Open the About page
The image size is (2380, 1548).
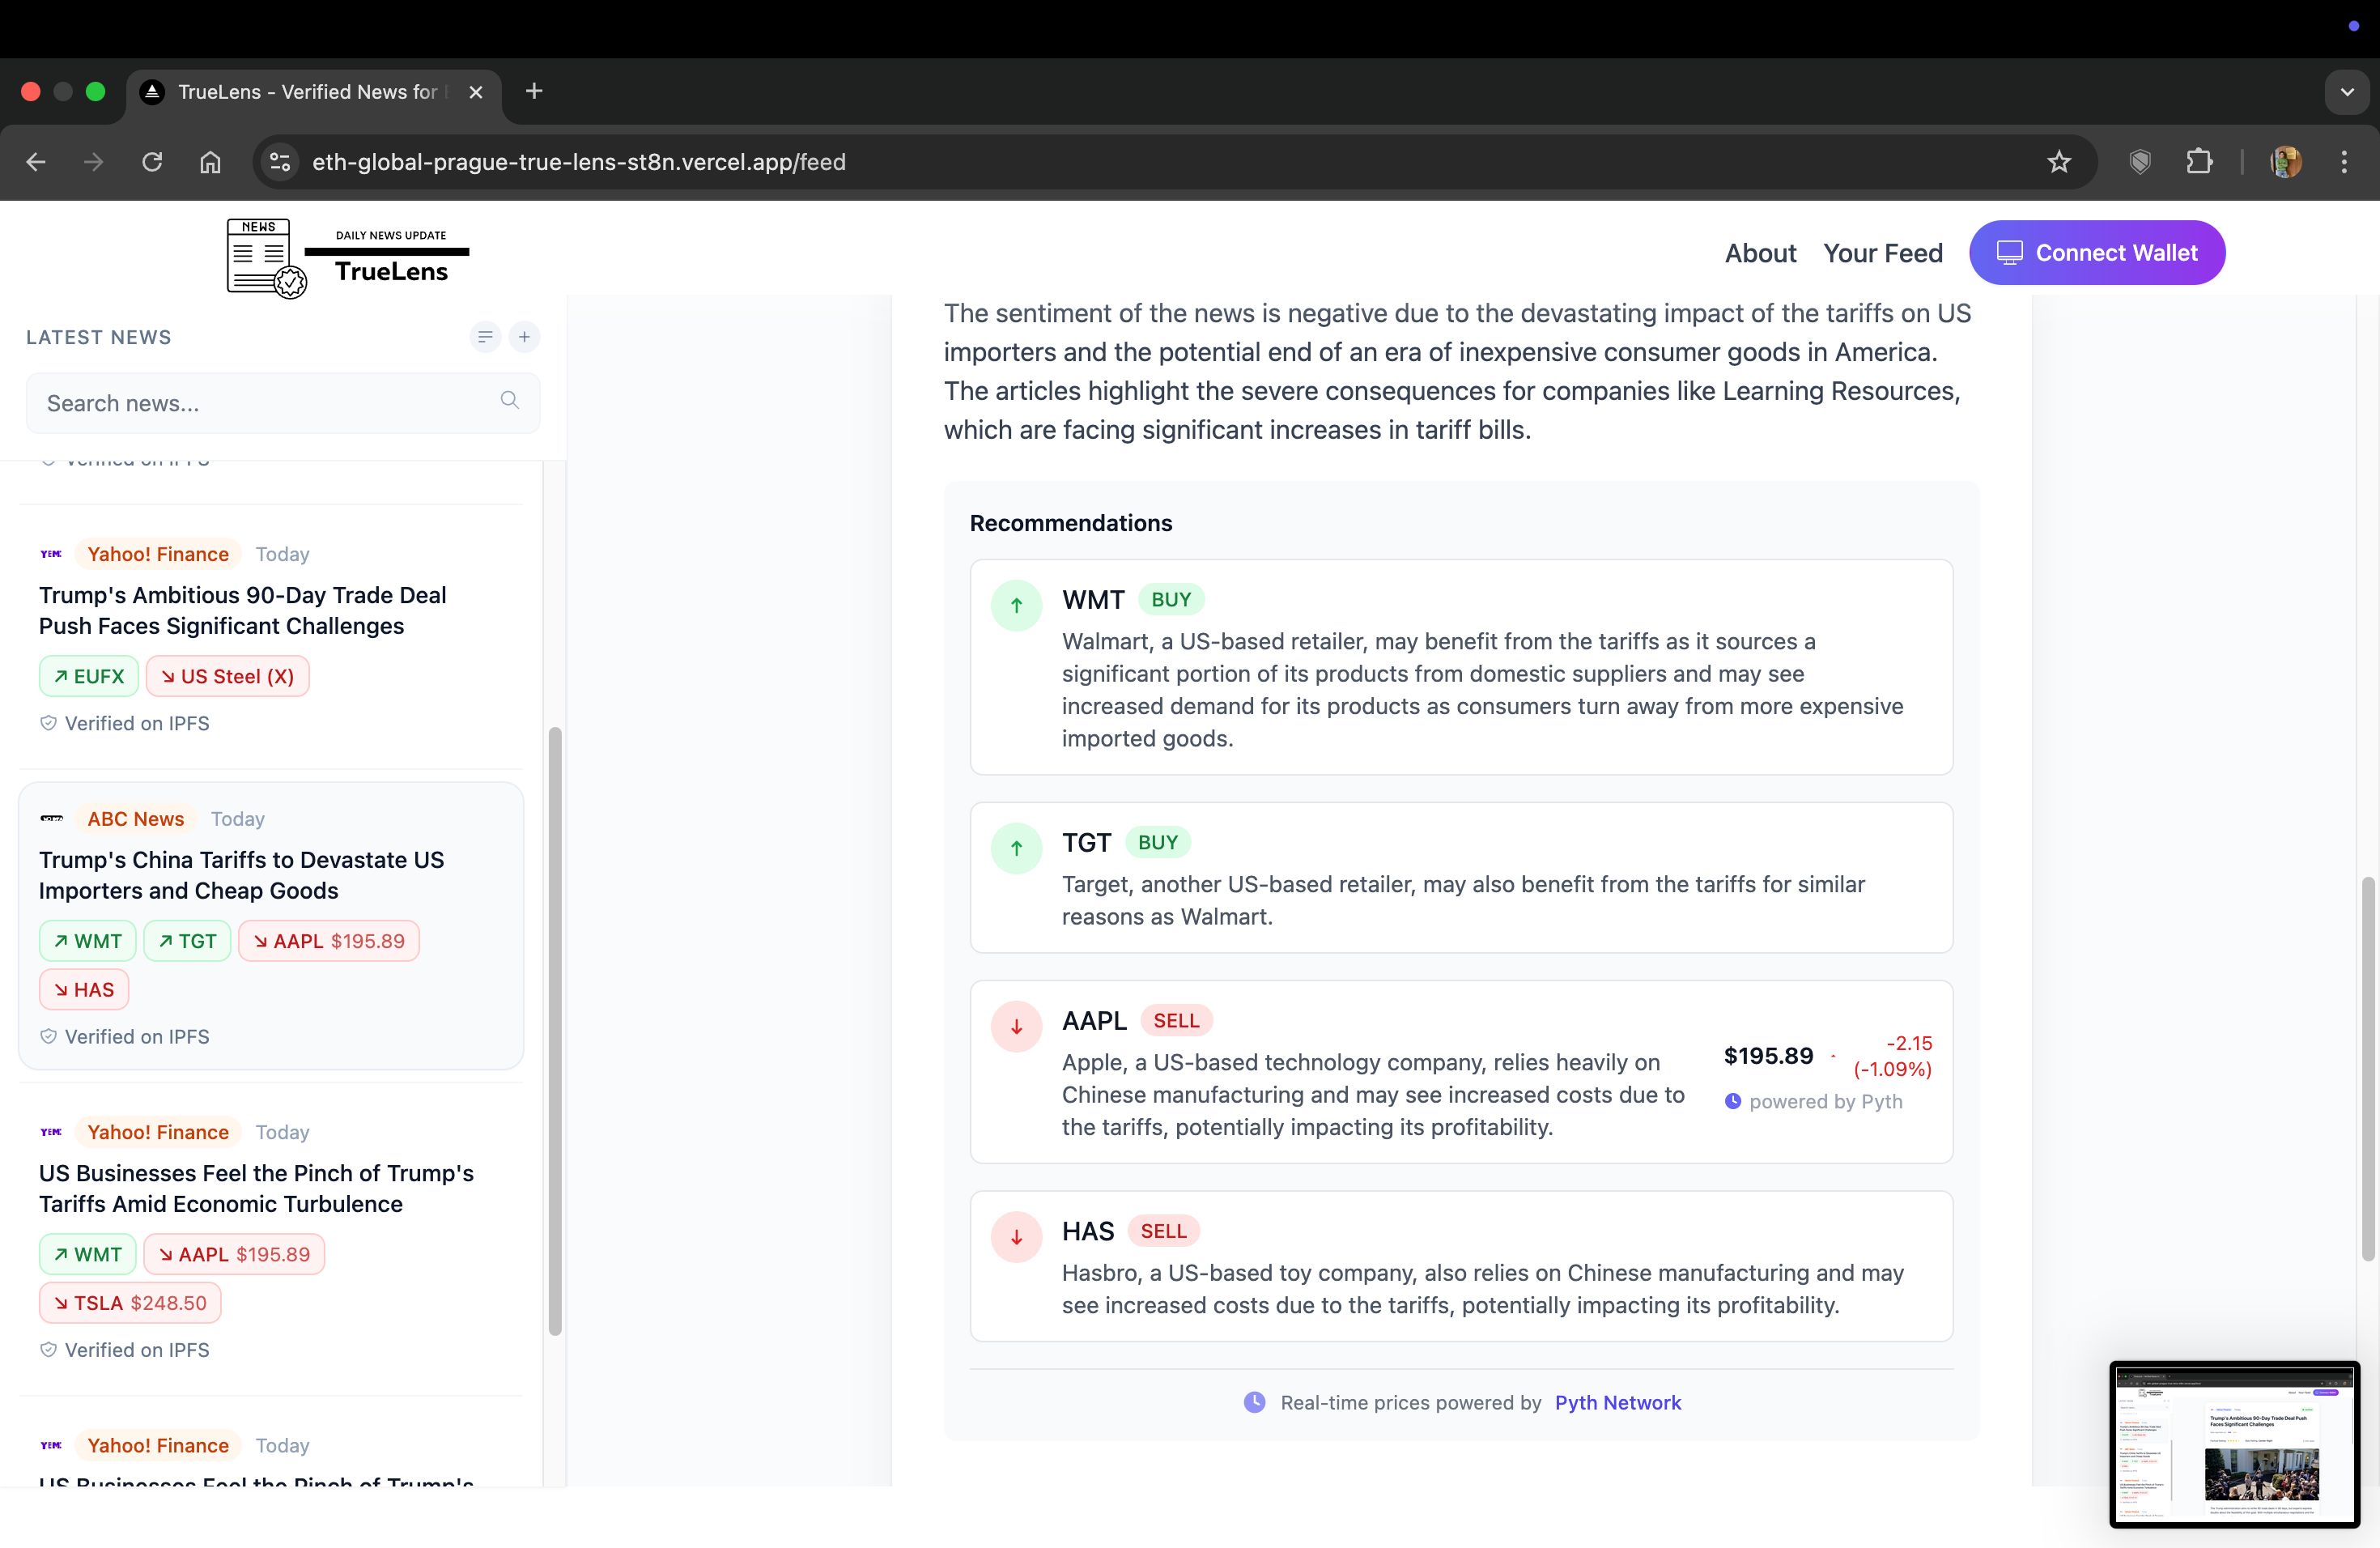tap(1760, 253)
